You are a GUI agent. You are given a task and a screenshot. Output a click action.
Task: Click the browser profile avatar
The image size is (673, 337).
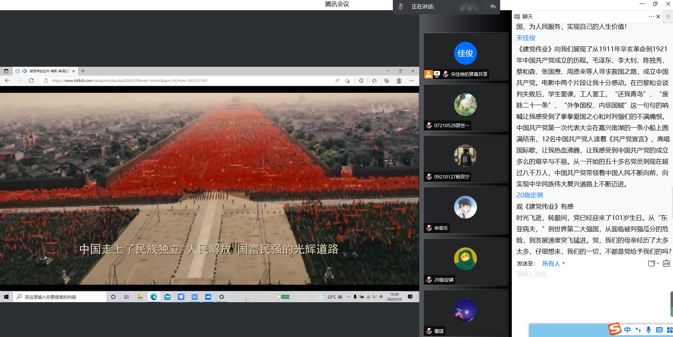pyautogui.click(x=399, y=80)
